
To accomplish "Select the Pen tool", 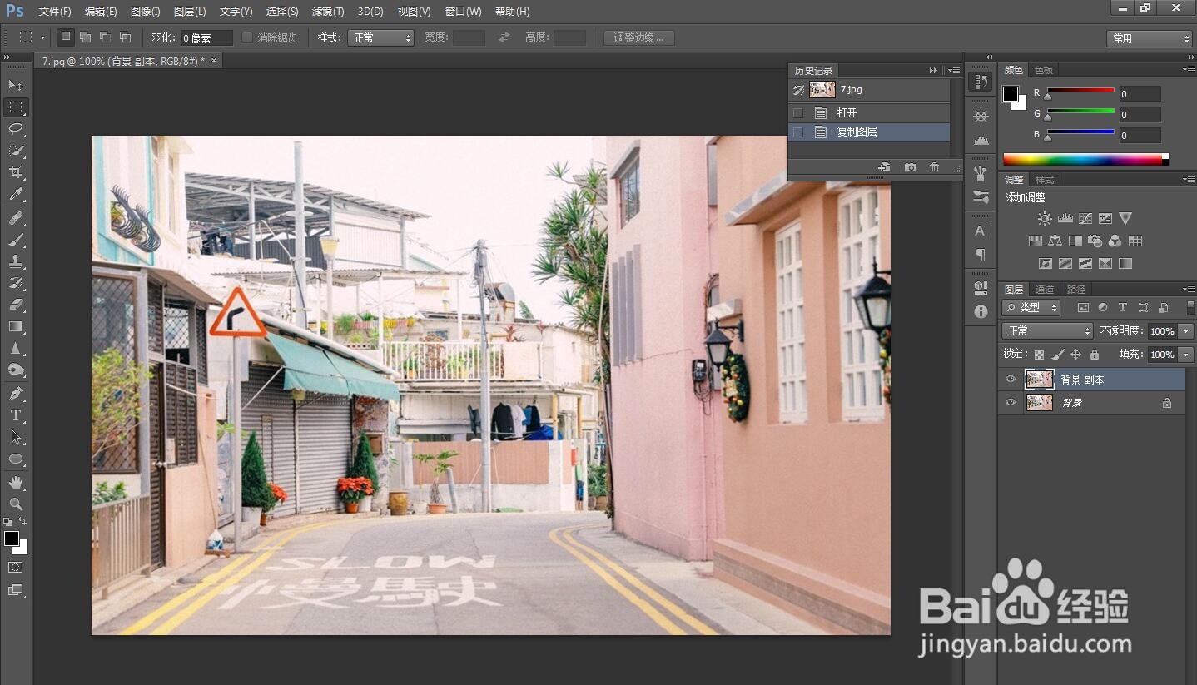I will (16, 394).
